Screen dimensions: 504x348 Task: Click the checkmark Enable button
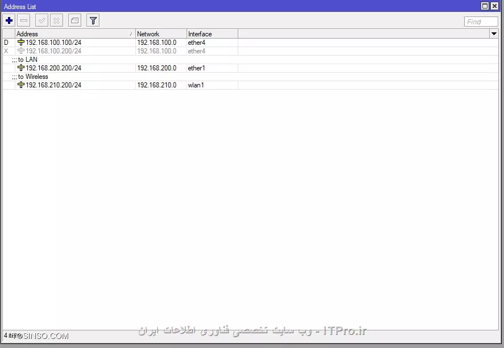tap(42, 21)
